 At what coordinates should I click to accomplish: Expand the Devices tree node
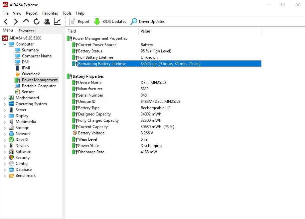(x=5, y=146)
